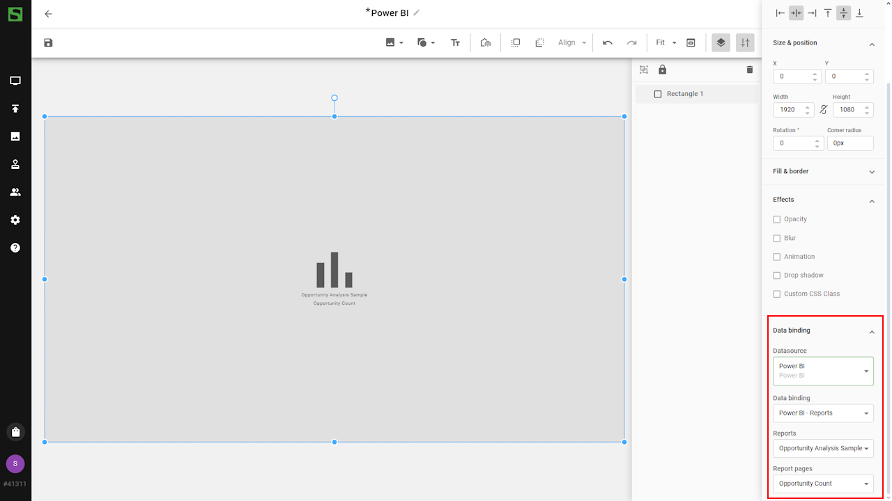The height and width of the screenshot is (501, 892).
Task: Expand the Fill & border section
Action: [x=822, y=172]
